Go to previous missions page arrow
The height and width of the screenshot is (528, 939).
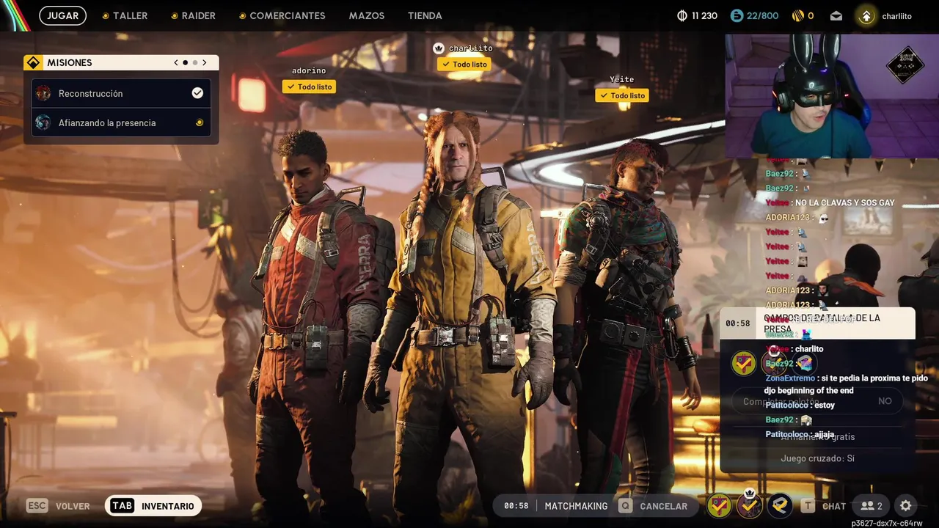[x=176, y=63]
